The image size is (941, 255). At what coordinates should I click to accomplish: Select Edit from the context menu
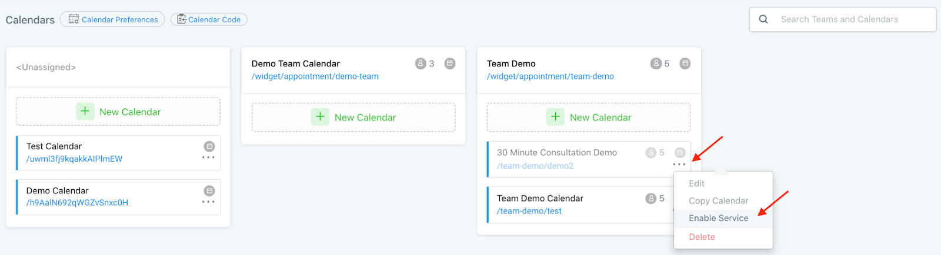pyautogui.click(x=696, y=183)
